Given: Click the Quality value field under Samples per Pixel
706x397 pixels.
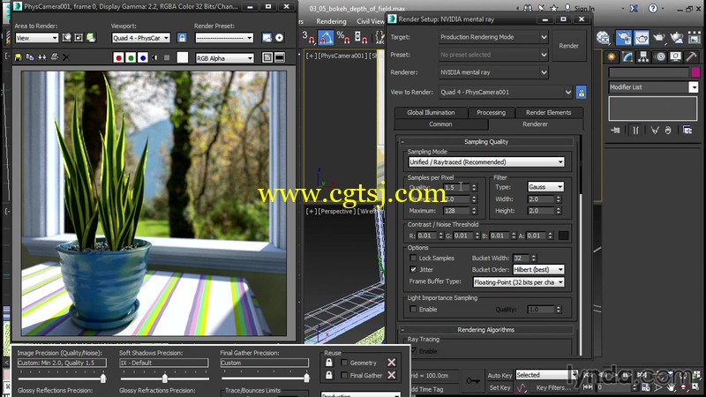Looking at the screenshot, I should tap(456, 187).
